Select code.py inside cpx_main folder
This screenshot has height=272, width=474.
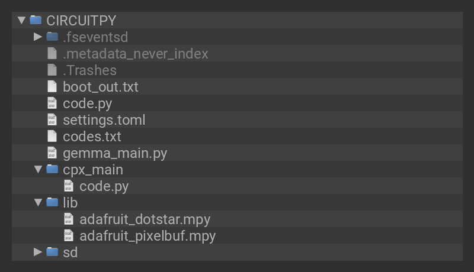pos(104,186)
